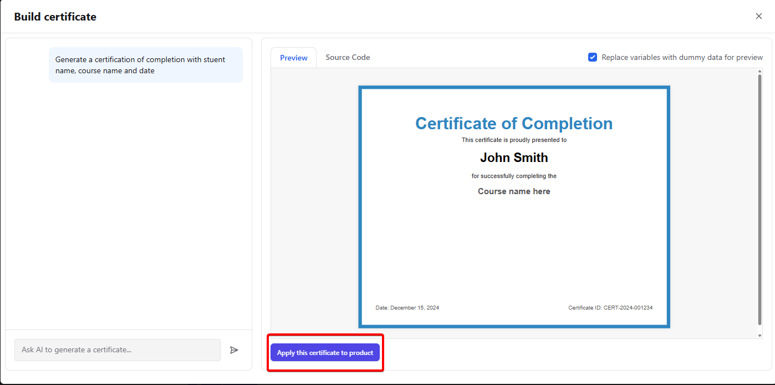The image size is (775, 385).
Task: Click the proudly presented to subtitle text
Action: 514,140
